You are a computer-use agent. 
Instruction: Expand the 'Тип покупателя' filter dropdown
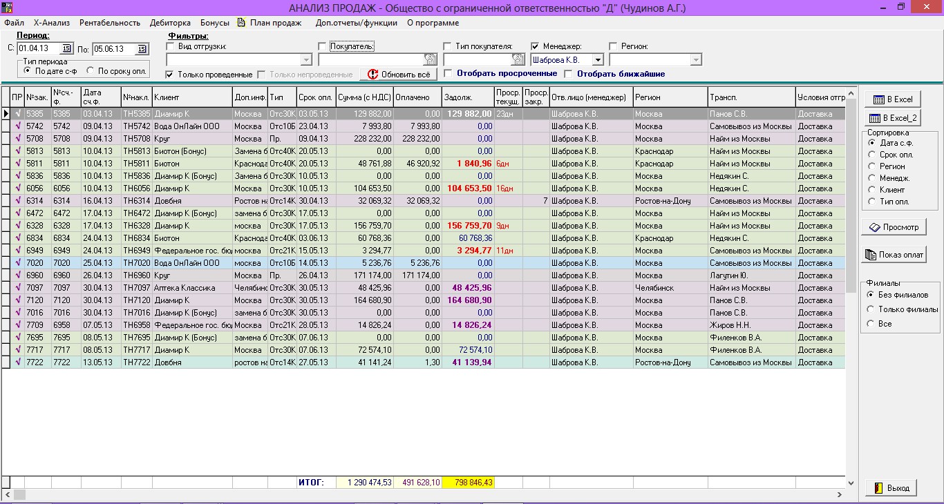pos(518,60)
